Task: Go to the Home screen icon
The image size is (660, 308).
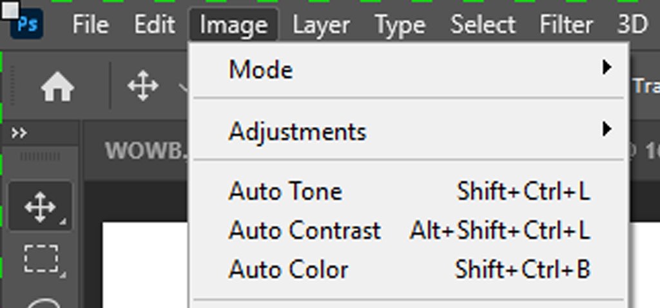Action: click(x=57, y=86)
